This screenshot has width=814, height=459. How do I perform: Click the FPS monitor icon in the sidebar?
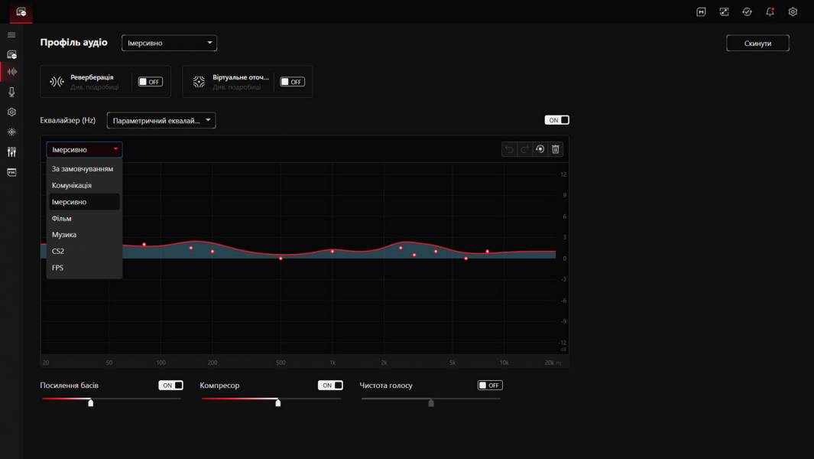(x=11, y=172)
